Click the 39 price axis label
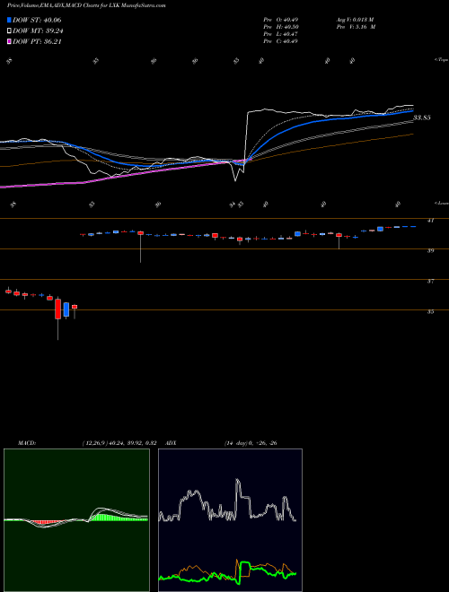The image size is (449, 592). pos(430,250)
